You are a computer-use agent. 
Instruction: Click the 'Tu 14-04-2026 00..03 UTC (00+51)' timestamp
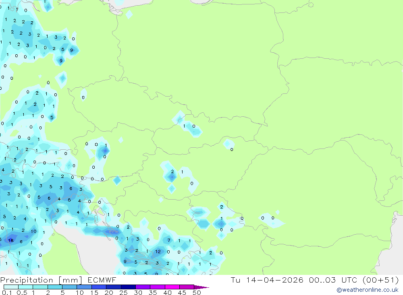(x=315, y=280)
